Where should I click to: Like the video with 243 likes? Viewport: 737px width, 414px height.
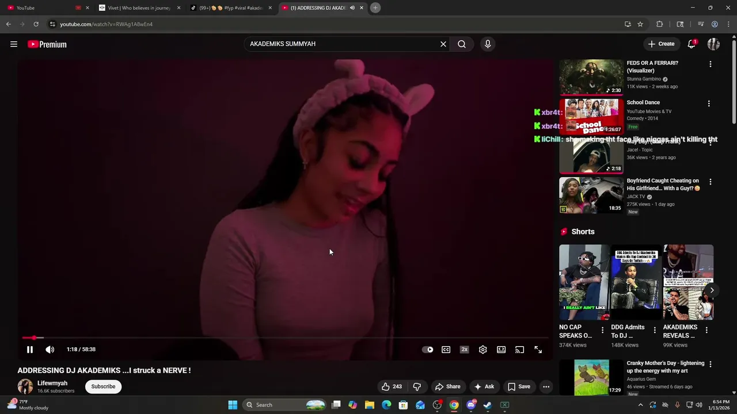pyautogui.click(x=392, y=386)
